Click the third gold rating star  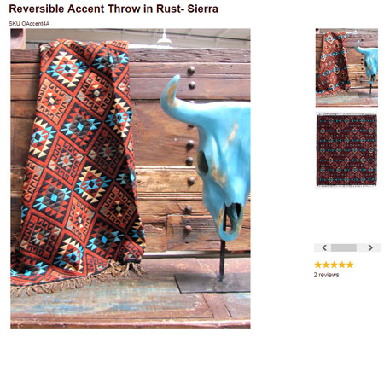tap(334, 265)
